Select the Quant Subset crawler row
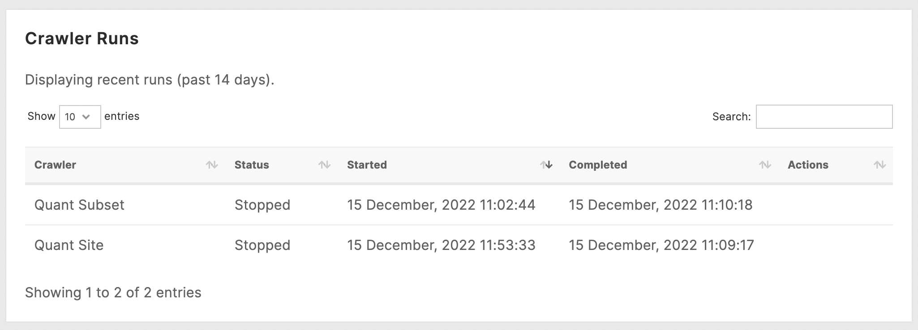 click(x=459, y=205)
